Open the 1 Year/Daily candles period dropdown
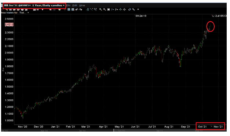Viewport: 230px width, 136px height. (x=48, y=5)
